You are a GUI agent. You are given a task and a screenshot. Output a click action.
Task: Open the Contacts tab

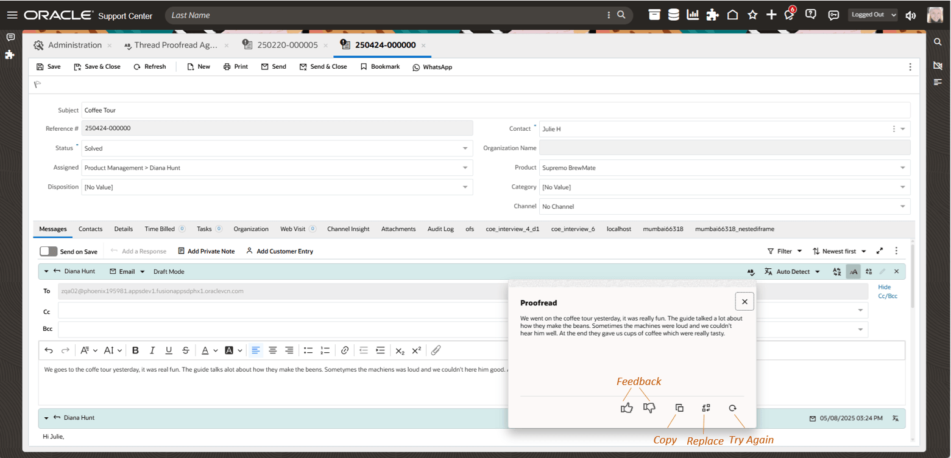[x=90, y=229]
